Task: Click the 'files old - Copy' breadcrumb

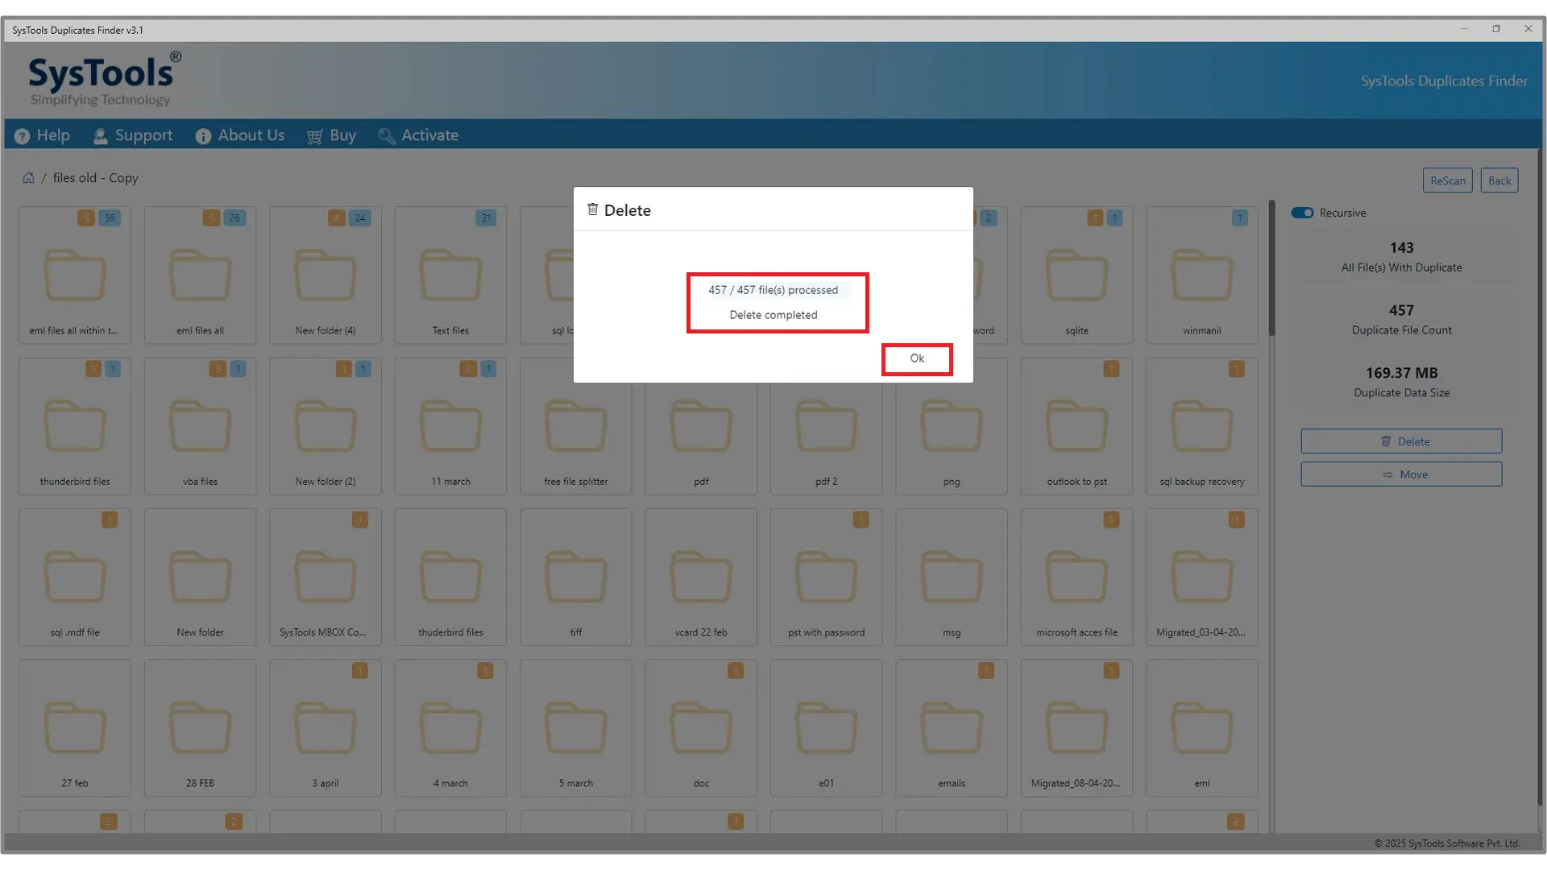Action: 96,178
